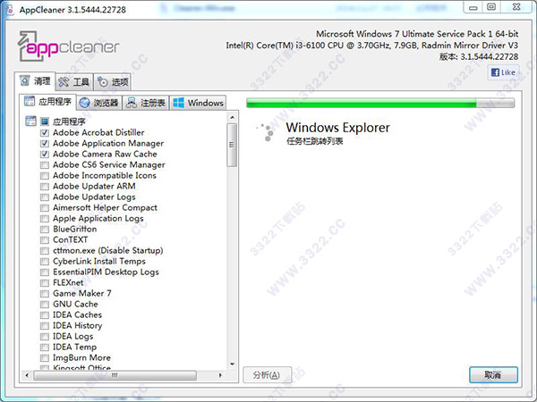Tick the ConTEXT checkbox
Image resolution: width=537 pixels, height=402 pixels.
click(x=45, y=239)
